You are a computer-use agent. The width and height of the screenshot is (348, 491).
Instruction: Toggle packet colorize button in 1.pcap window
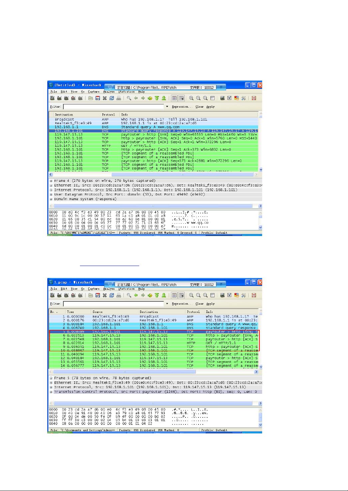pyautogui.click(x=174, y=295)
